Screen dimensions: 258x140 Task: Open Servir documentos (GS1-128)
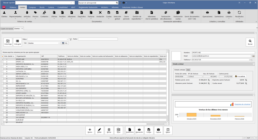(192, 15)
